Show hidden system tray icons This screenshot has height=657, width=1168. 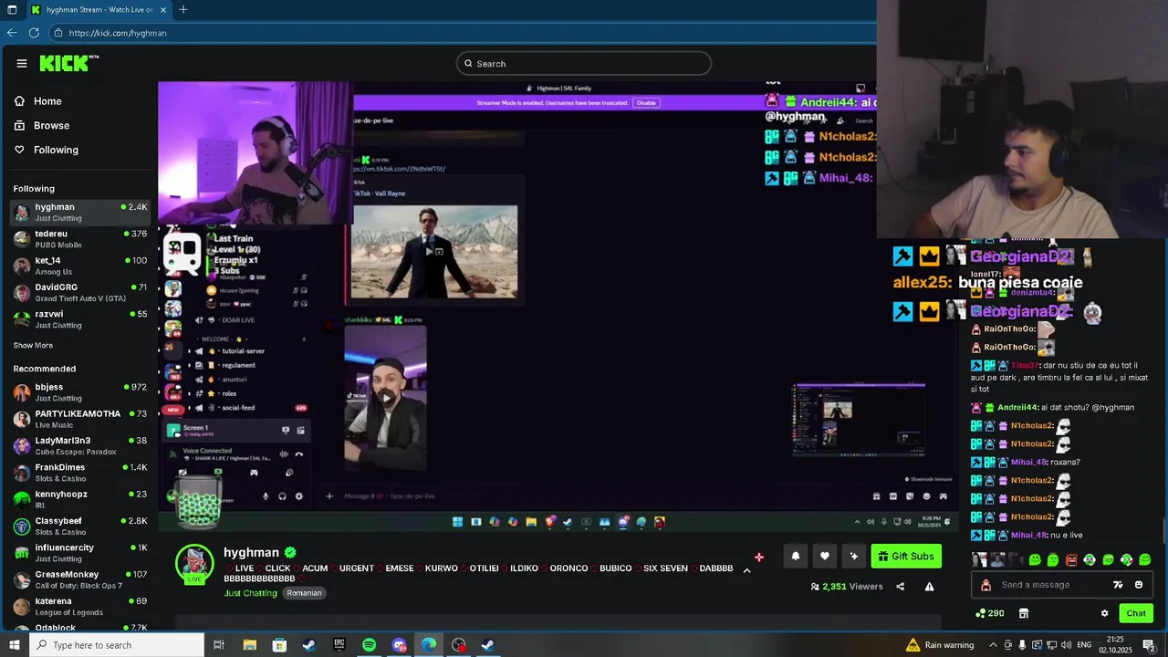point(993,645)
